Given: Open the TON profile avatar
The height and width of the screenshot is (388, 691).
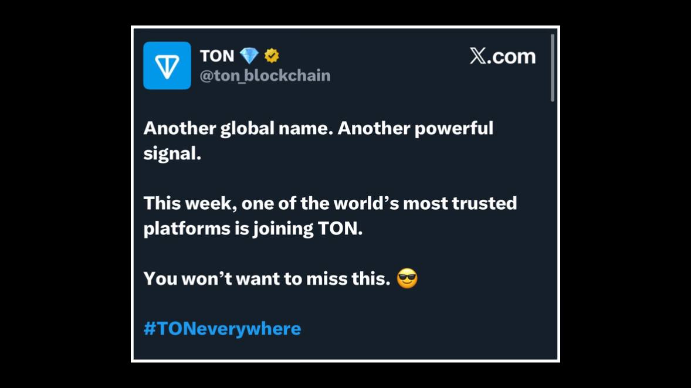Looking at the screenshot, I should 167,66.
